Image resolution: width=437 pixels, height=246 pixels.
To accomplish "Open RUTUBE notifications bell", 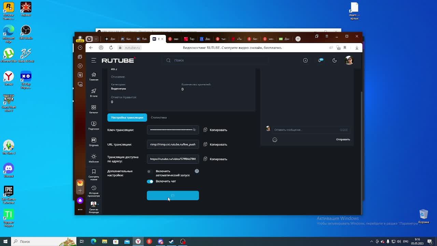I will pyautogui.click(x=320, y=60).
